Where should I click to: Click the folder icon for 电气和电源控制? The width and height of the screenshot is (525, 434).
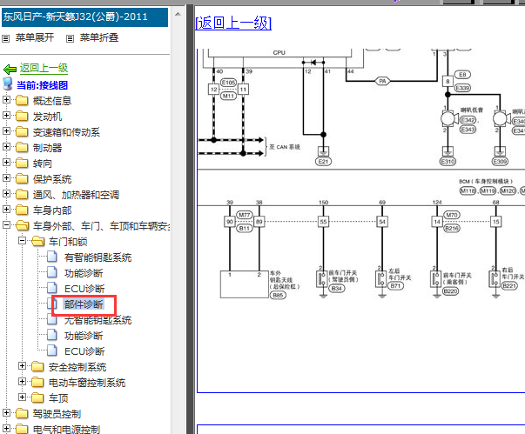coord(22,429)
